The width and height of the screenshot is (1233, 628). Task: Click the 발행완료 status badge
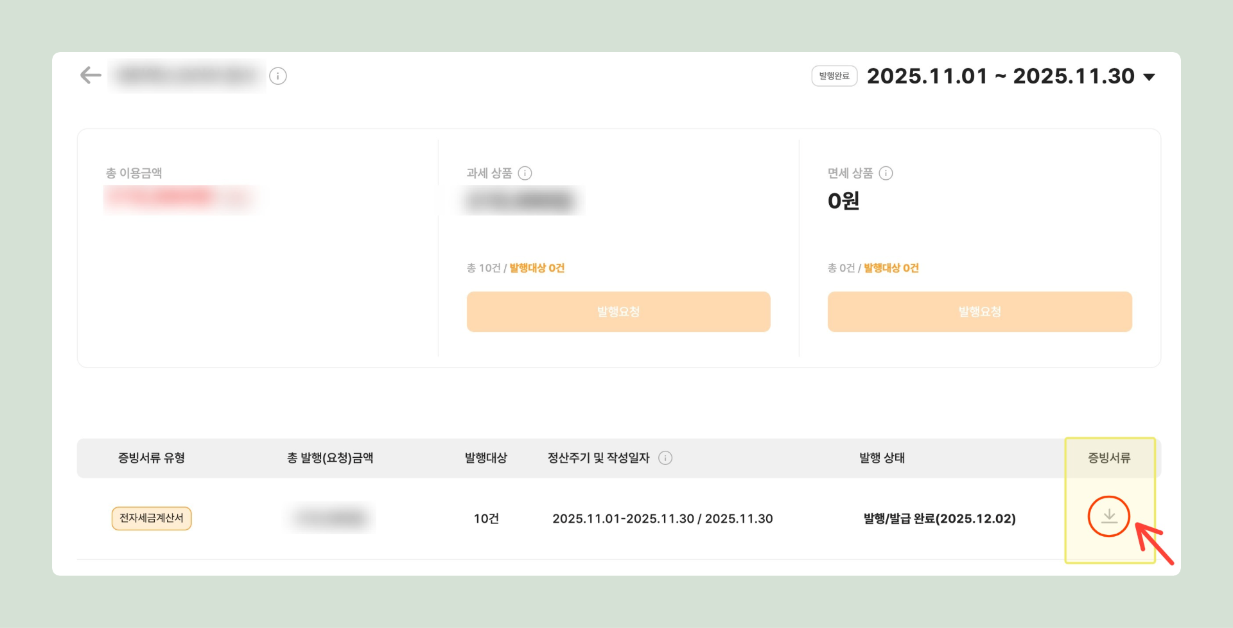[x=834, y=76]
